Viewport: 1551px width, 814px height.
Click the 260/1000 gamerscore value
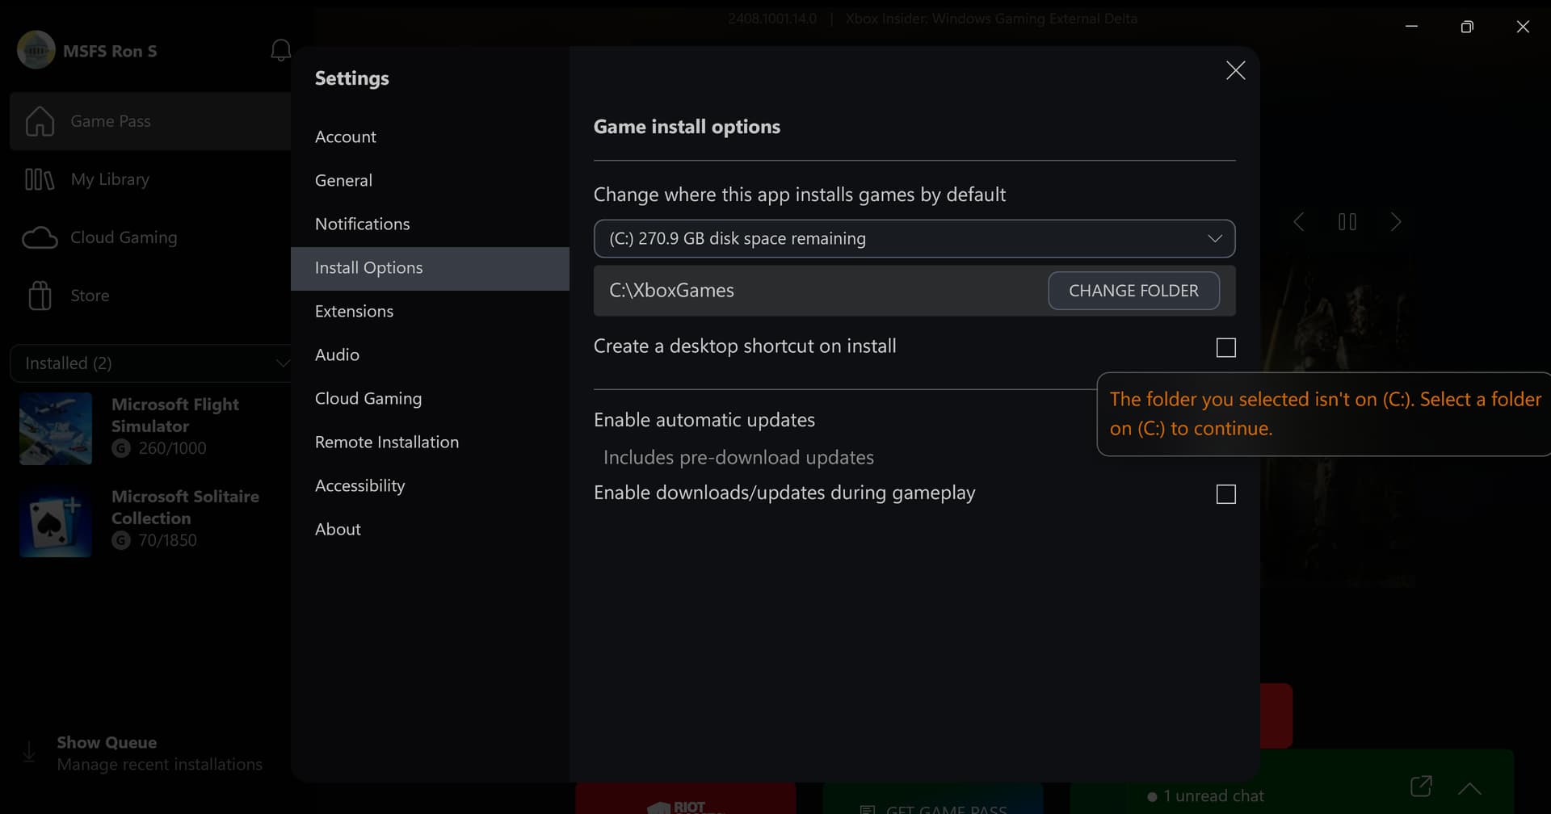(x=172, y=448)
